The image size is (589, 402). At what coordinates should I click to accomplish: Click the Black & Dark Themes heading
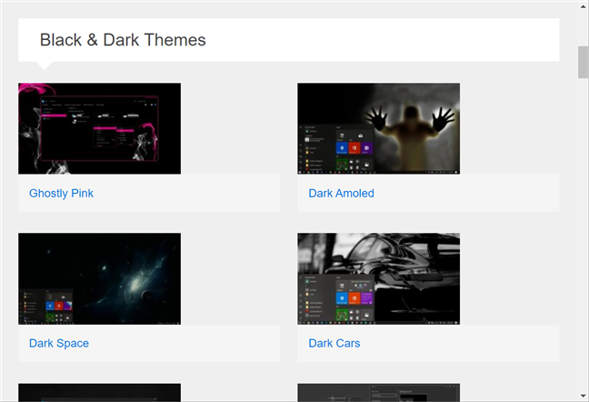123,40
